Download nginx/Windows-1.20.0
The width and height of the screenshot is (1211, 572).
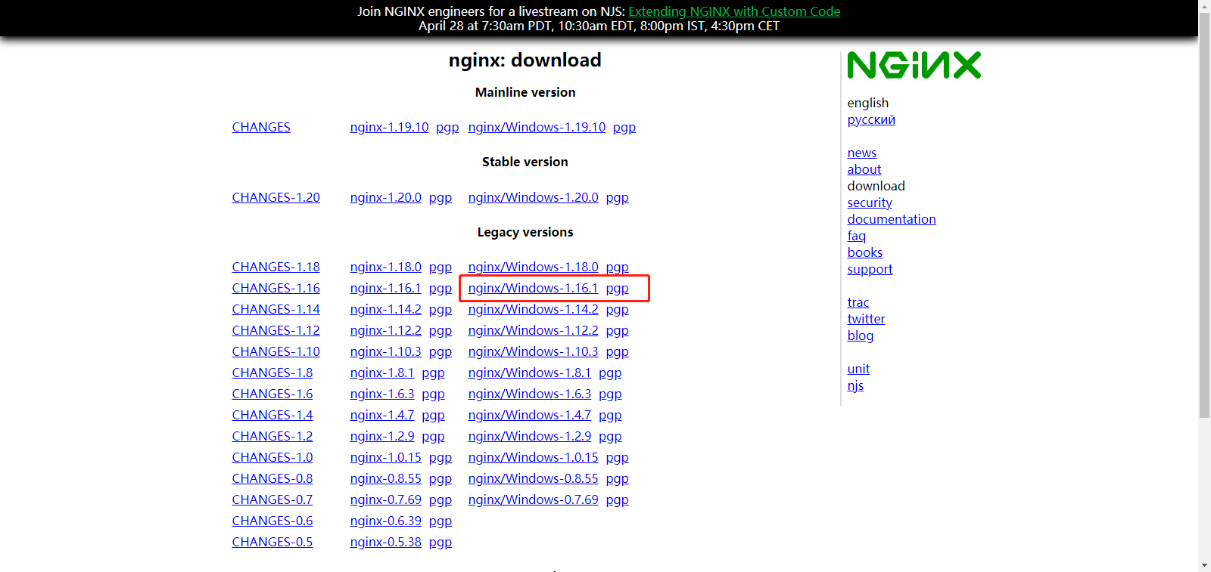coord(533,197)
